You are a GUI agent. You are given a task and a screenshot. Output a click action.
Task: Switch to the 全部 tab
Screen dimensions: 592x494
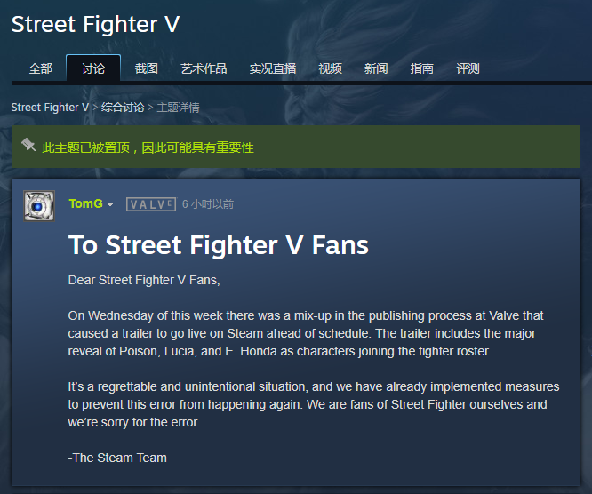[40, 68]
